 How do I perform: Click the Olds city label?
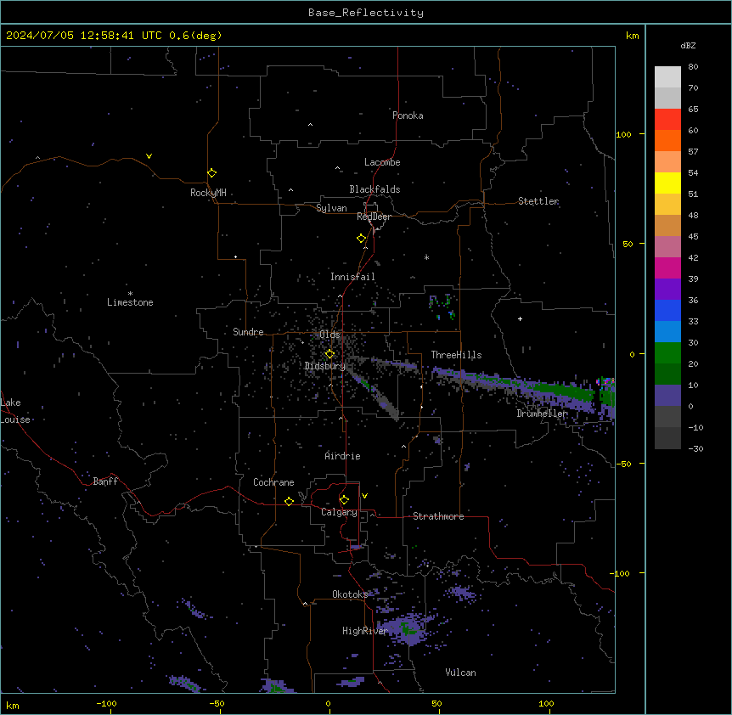pos(329,335)
